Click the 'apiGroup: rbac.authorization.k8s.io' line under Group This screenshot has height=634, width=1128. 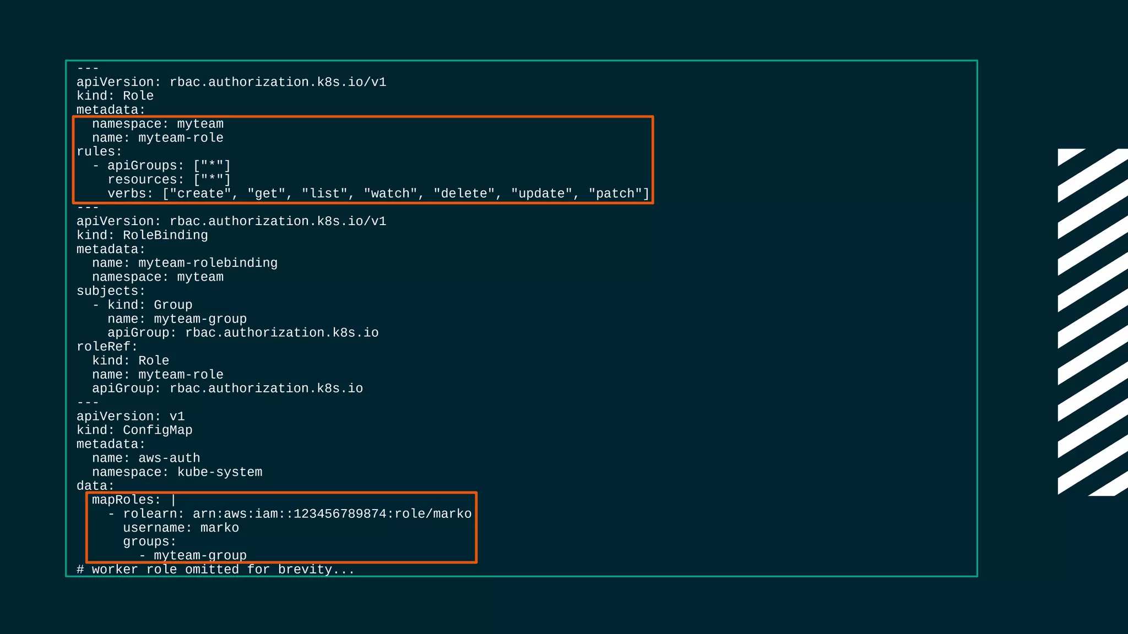pyautogui.click(x=243, y=333)
